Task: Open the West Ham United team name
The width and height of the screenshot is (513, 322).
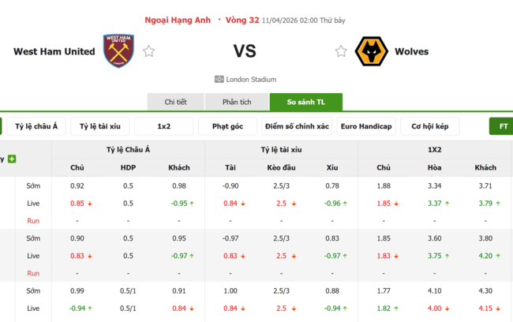Action: (54, 51)
